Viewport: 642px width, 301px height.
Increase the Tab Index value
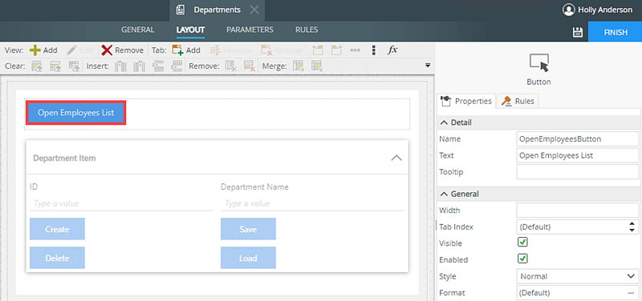(x=632, y=224)
